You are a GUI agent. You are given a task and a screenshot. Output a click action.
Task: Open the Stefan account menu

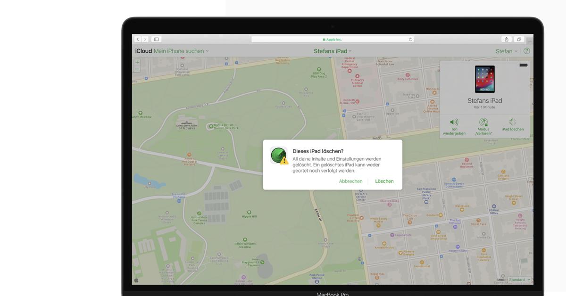pos(506,51)
